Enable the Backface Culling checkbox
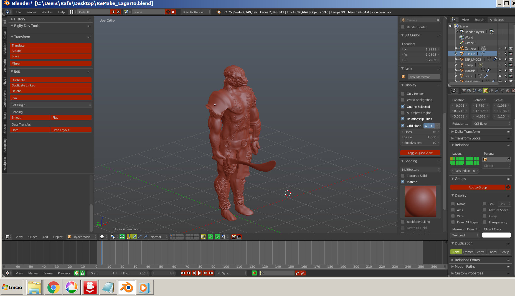The width and height of the screenshot is (515, 296). [403, 221]
